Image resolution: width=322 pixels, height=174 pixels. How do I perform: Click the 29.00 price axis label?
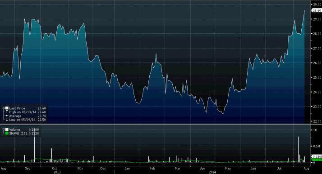tap(317, 19)
